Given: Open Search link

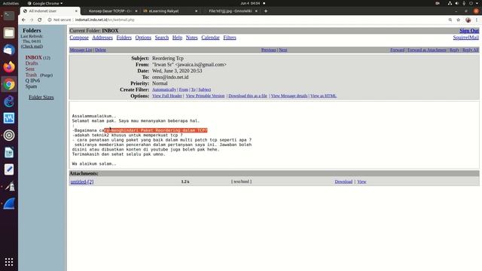Looking at the screenshot, I should pos(162,38).
